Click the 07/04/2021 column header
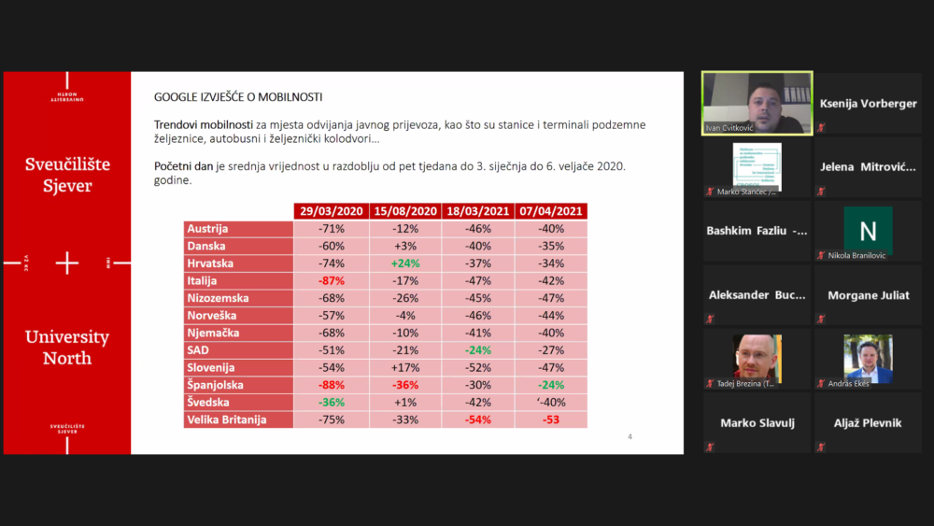 551,211
